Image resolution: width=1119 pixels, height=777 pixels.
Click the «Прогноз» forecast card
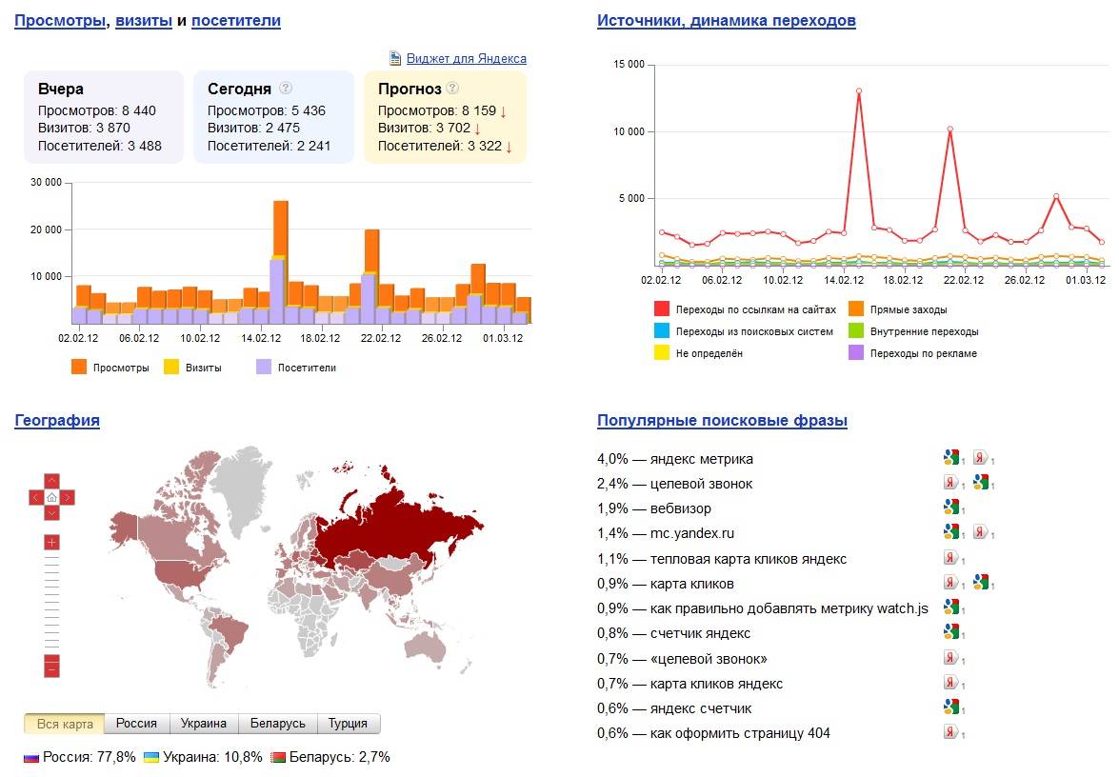click(x=446, y=117)
